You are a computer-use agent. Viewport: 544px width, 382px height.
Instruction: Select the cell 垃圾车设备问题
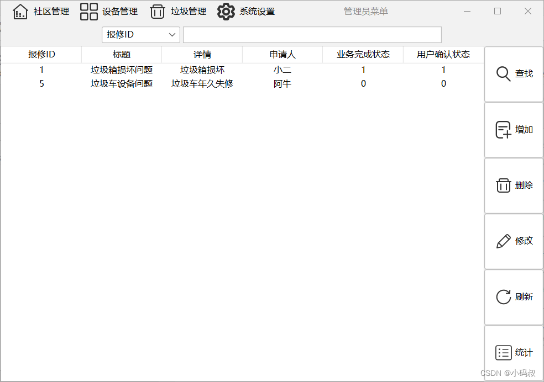tap(122, 84)
